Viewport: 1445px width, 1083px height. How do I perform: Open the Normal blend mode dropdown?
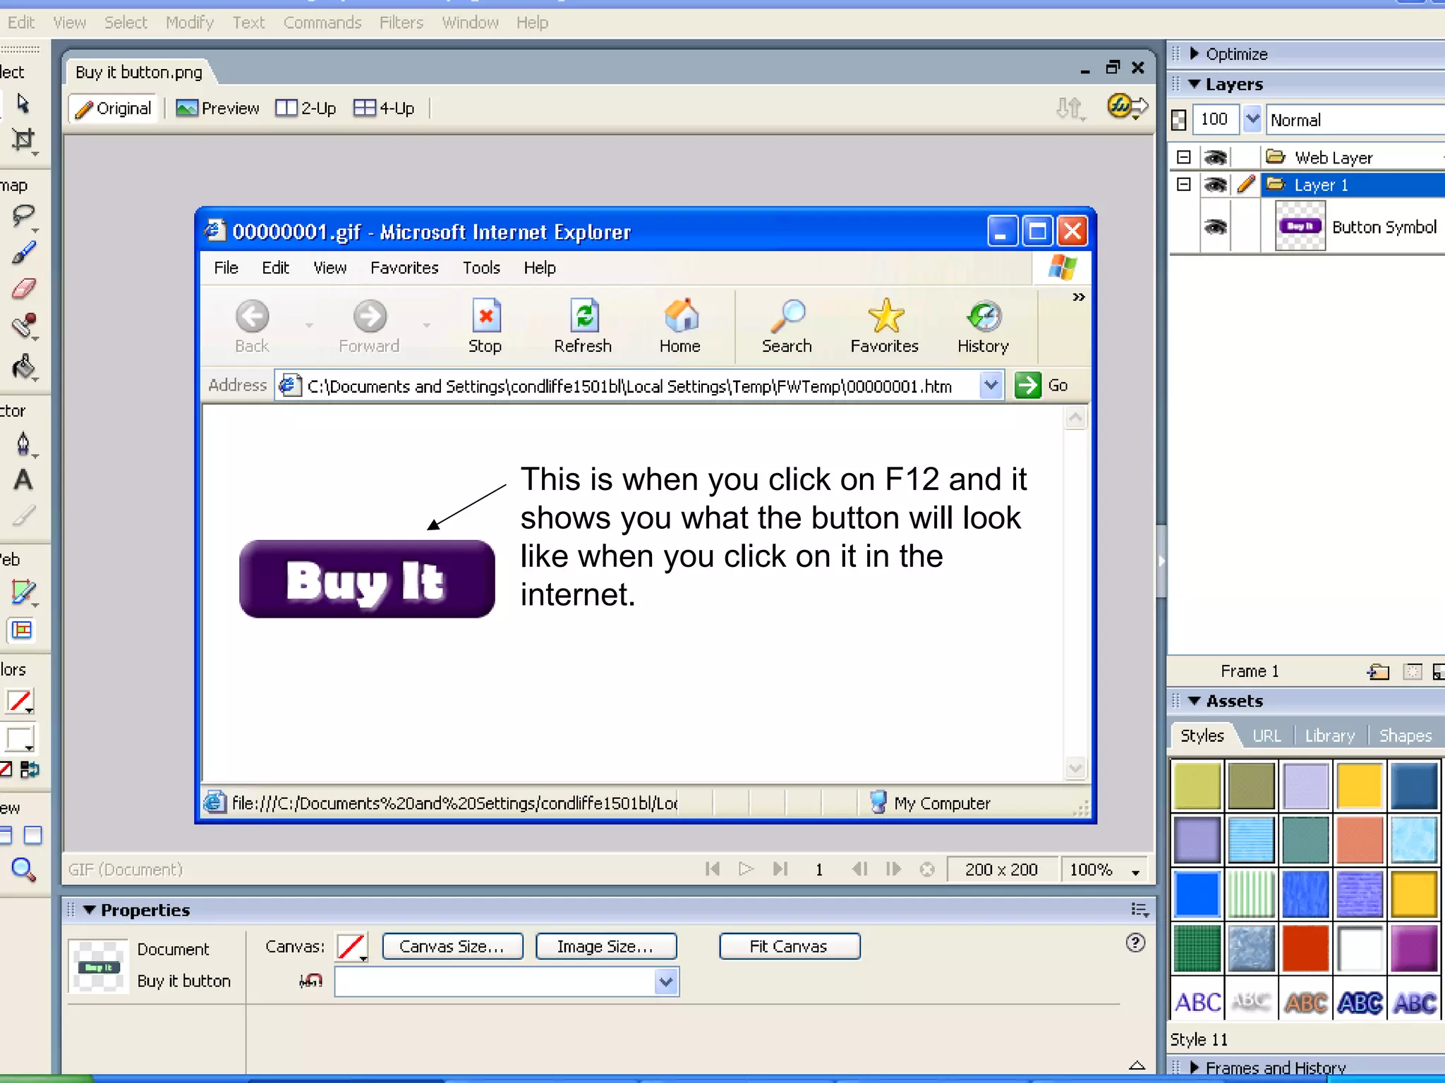click(1356, 120)
